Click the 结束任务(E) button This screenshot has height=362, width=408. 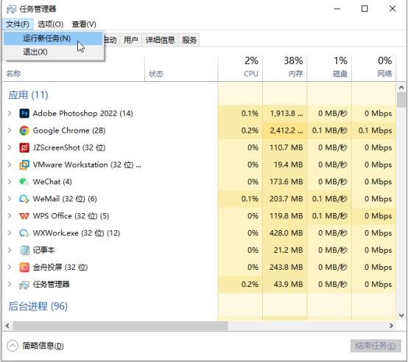[x=376, y=346]
